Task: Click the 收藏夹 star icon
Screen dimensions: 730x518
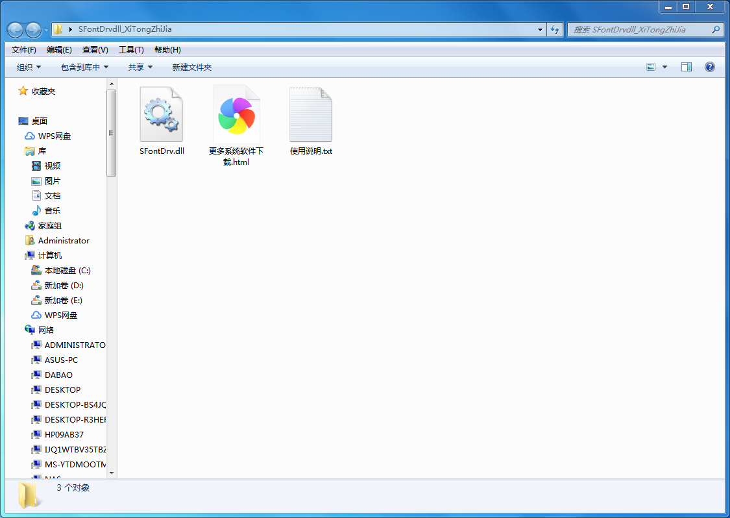Action: tap(23, 91)
